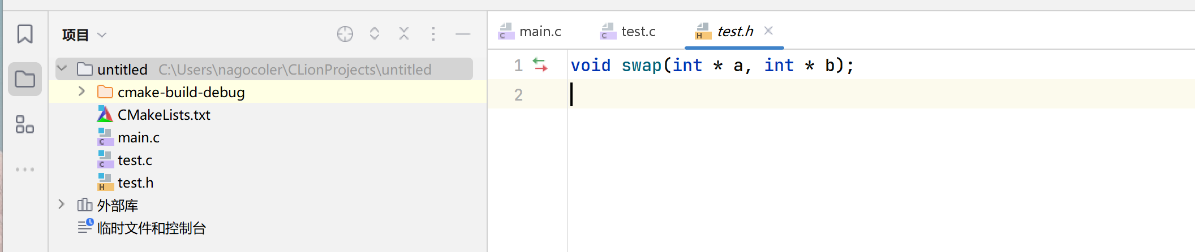
Task: Expand the 外部库 node
Action: (62, 205)
